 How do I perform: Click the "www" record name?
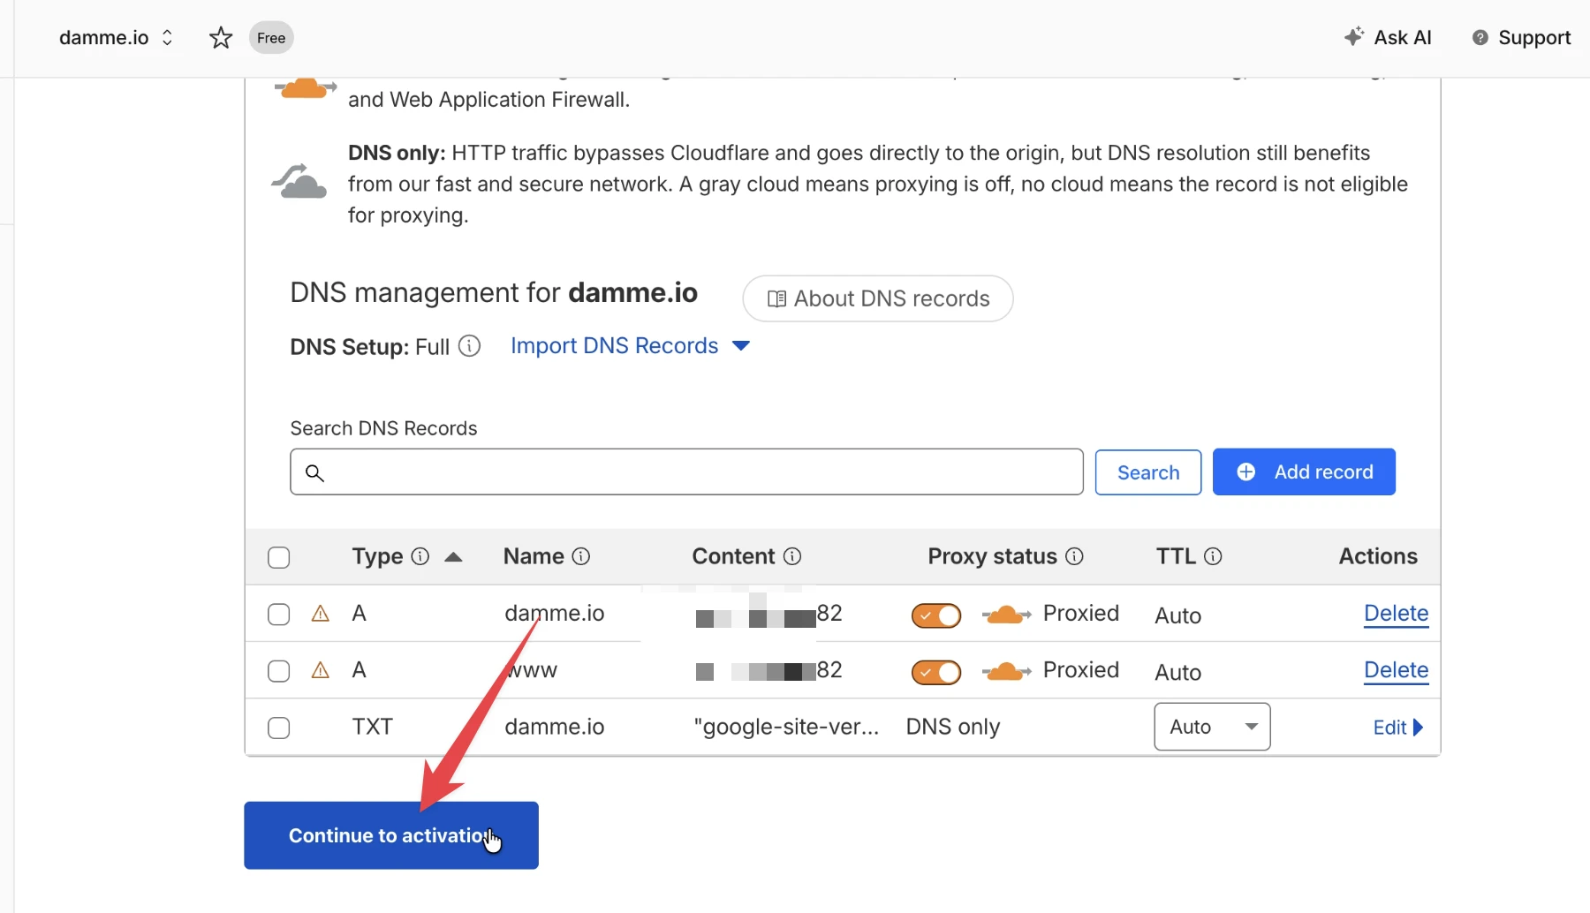point(531,670)
